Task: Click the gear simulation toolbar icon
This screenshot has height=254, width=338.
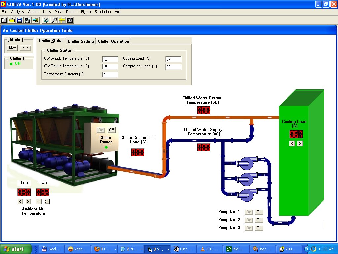Action: pyautogui.click(x=46, y=20)
